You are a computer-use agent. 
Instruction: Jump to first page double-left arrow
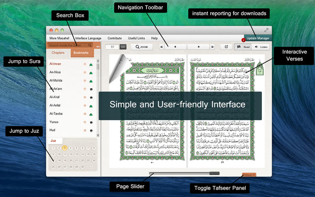[161, 47]
